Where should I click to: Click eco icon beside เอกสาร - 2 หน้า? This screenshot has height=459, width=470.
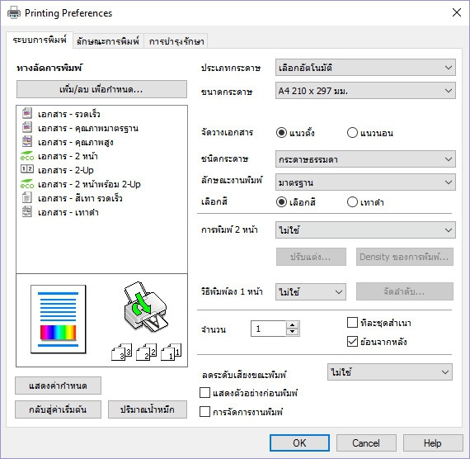point(27,156)
